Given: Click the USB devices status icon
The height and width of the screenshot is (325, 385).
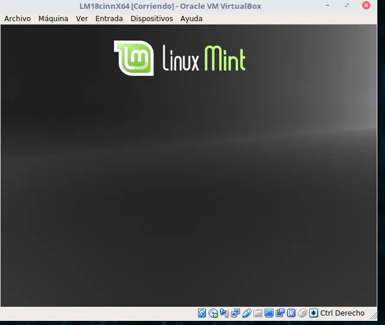Looking at the screenshot, I should point(246,313).
